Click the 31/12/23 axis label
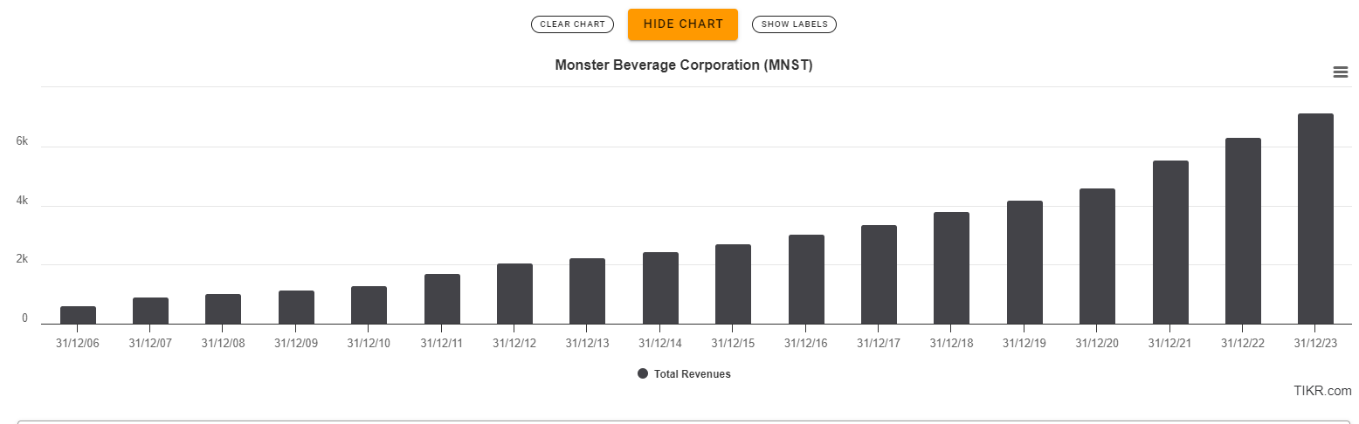Viewport: 1359px width, 424px height. pyautogui.click(x=1316, y=343)
